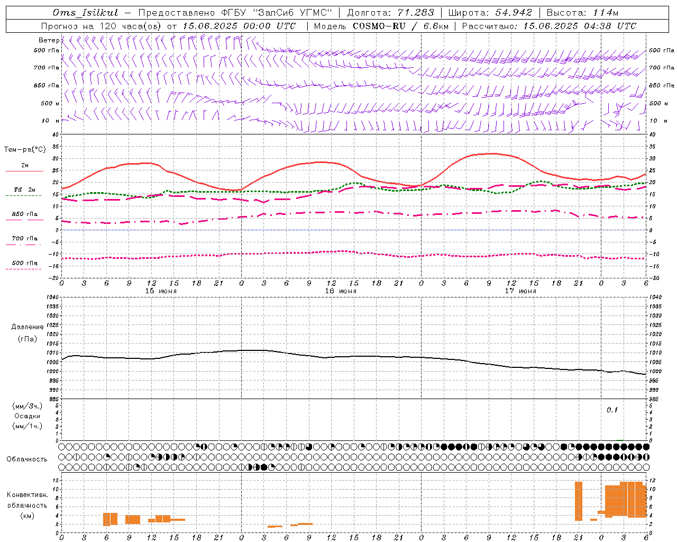Image resolution: width=677 pixels, height=542 pixels.
Task: Click the station name Oms_Isilkul
Action: pos(85,13)
